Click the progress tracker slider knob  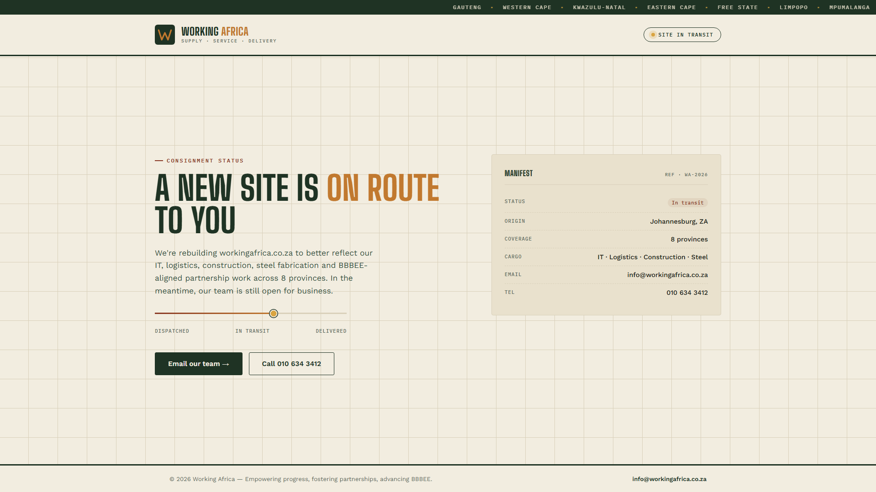(274, 314)
